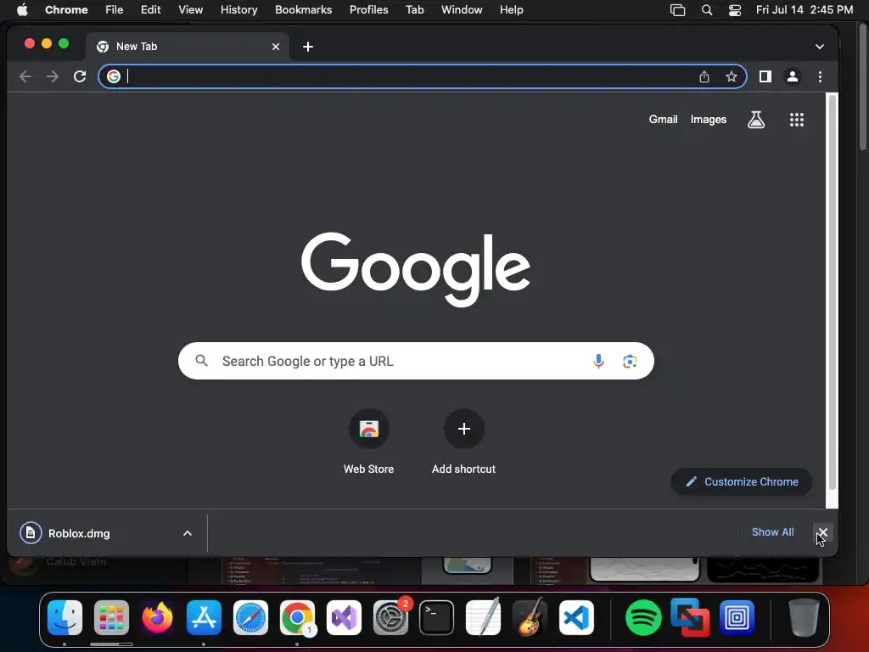Open the Chrome application menu
Screen dimensions: 869x652
66,10
